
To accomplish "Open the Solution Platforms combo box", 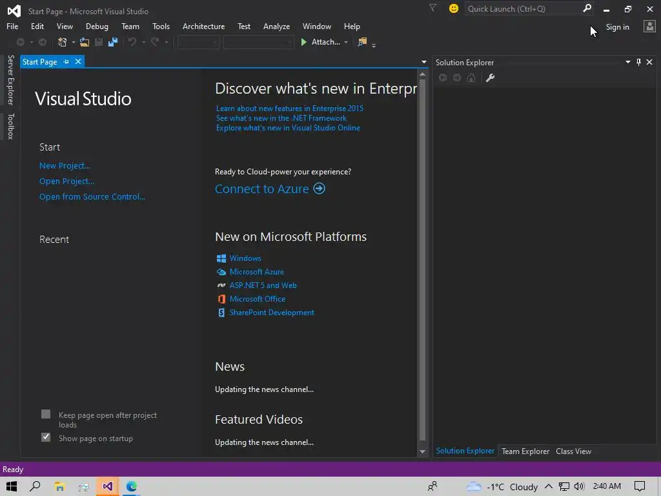I will (258, 42).
